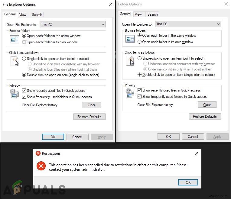The height and width of the screenshot is (199, 231).
Task: Click Restore Defaults in Folder Options
Action: 205,117
